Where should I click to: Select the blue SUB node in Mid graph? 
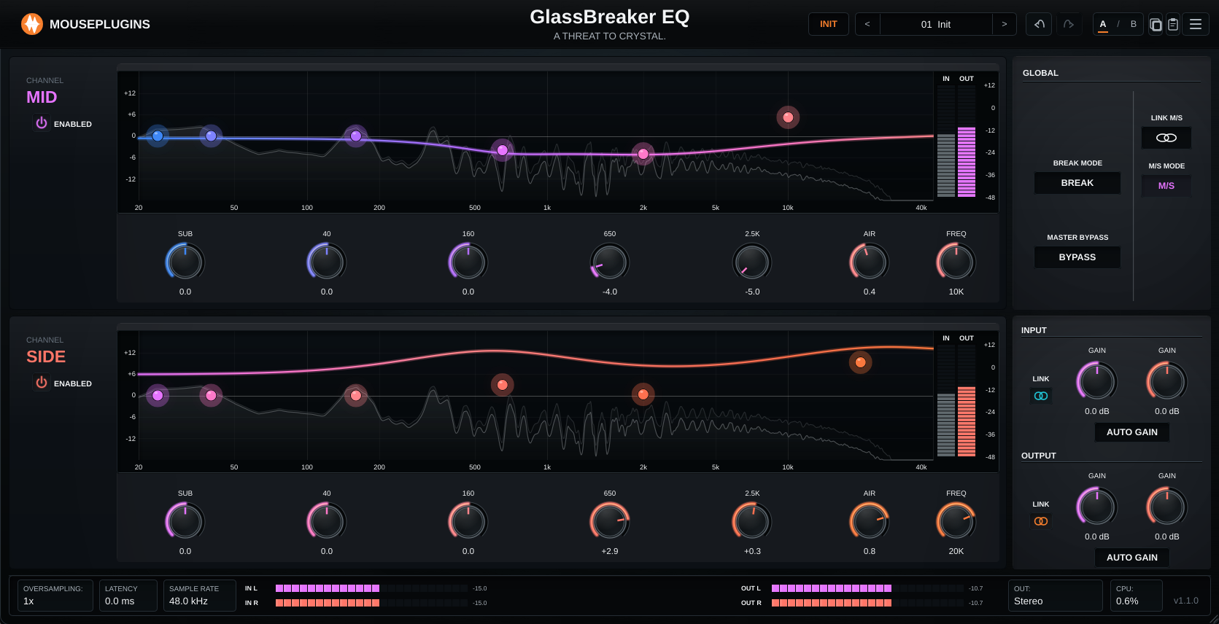(158, 136)
